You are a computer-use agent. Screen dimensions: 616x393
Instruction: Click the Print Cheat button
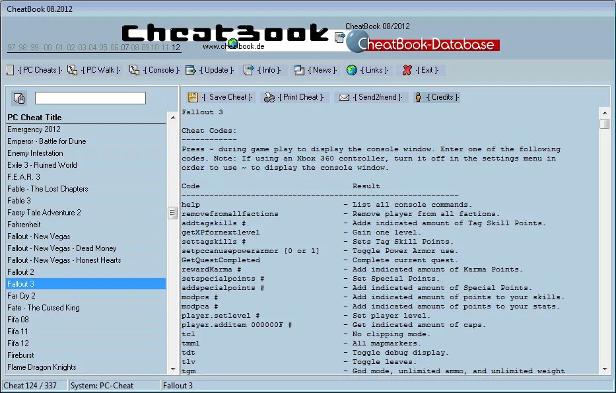coord(293,97)
